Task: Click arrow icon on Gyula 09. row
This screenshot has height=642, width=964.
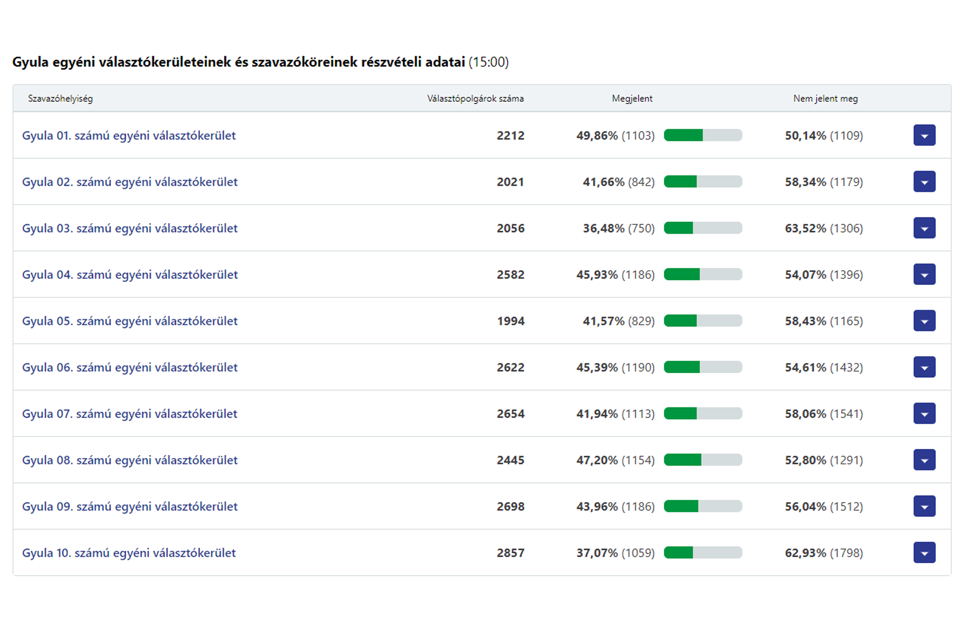Action: pos(924,507)
